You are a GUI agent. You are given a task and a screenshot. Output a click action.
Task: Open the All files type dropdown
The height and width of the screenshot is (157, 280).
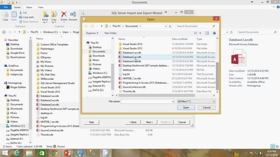[x=196, y=102]
